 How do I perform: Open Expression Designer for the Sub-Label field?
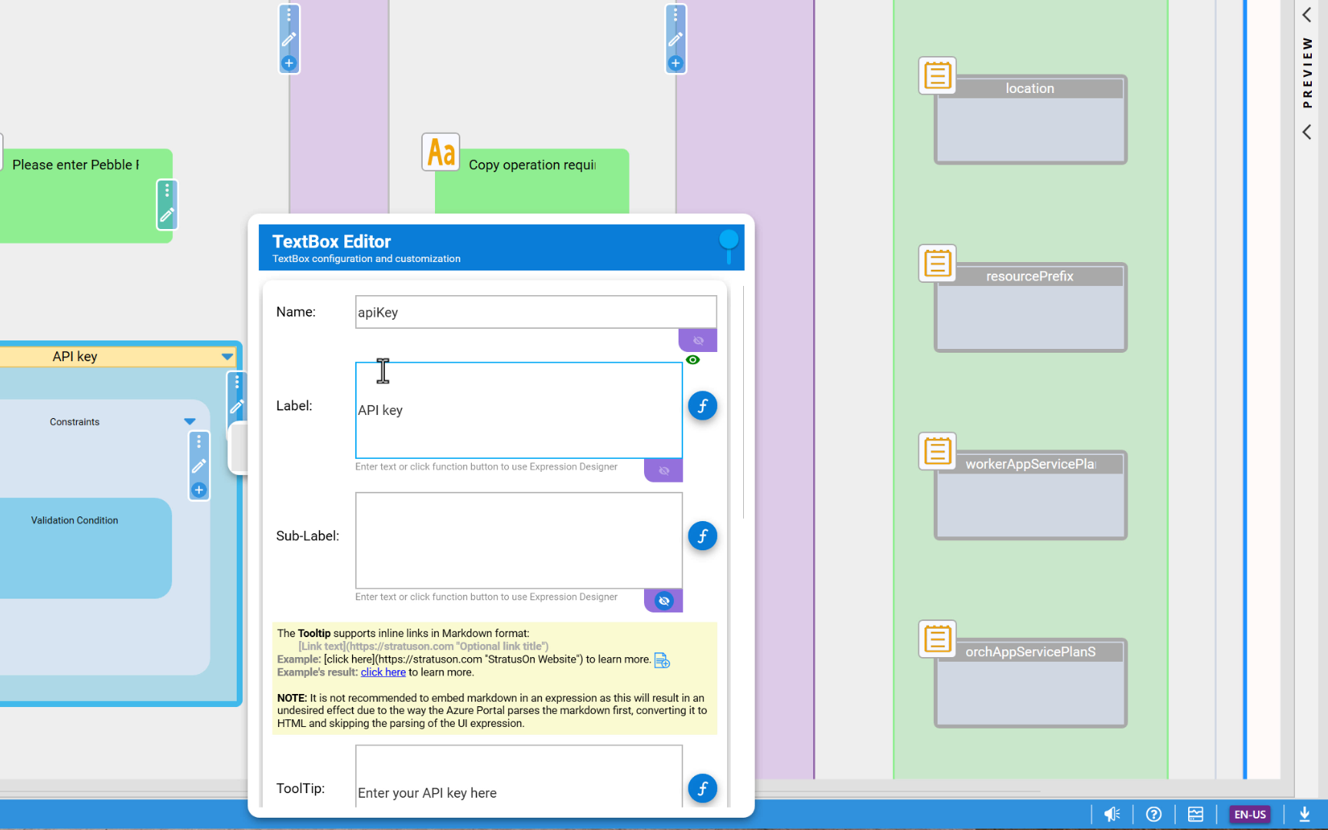(702, 536)
